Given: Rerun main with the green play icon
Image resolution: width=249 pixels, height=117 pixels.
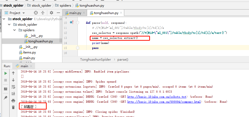Looking at the screenshot, I should point(6,73).
